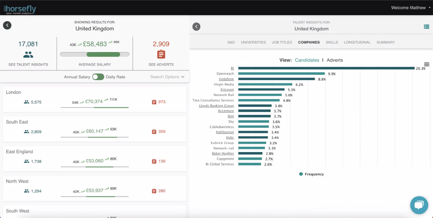Click £58,483 average salary value
The image size is (433, 218).
click(95, 44)
